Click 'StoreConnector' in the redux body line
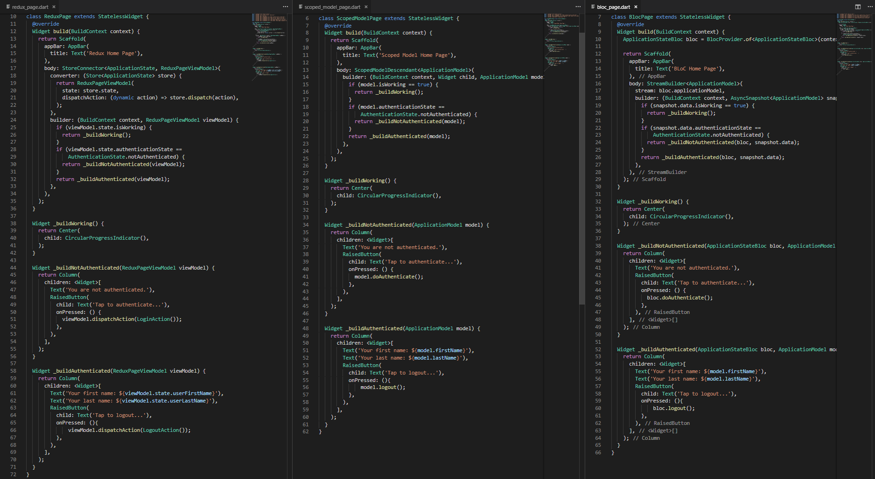 pos(83,68)
